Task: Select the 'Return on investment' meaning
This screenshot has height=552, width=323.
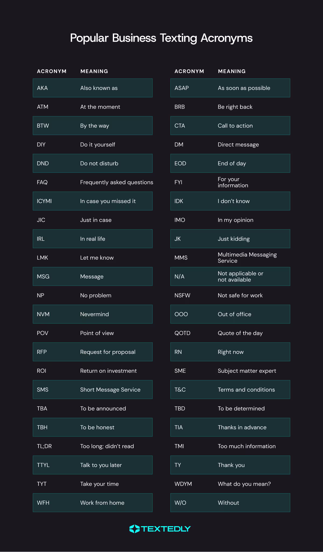Action: point(108,371)
